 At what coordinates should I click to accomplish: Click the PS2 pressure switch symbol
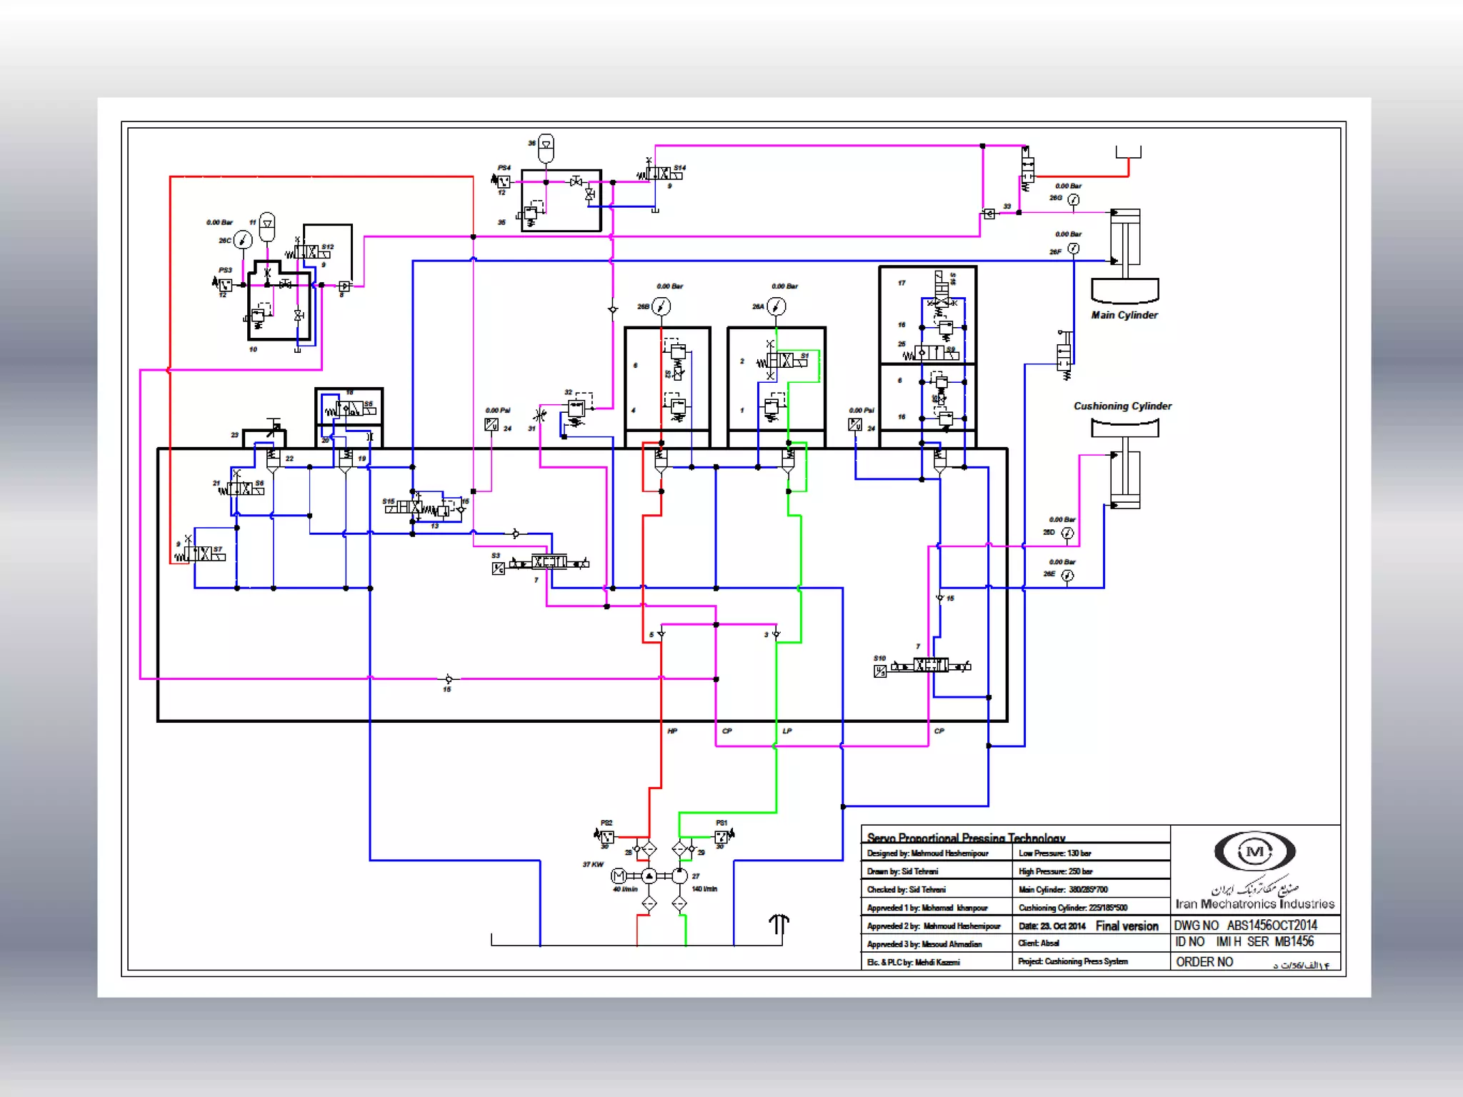point(606,836)
